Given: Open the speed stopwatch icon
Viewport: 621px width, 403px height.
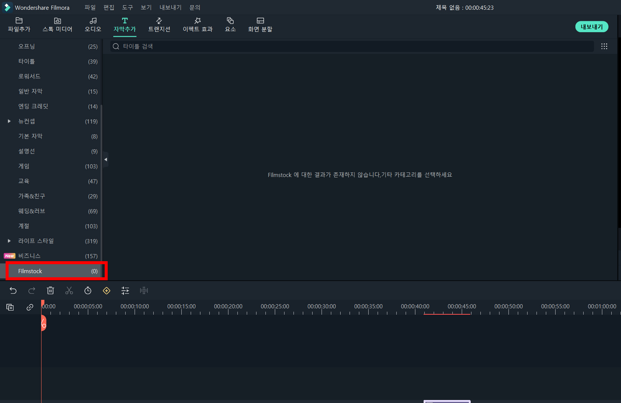Looking at the screenshot, I should coord(88,290).
